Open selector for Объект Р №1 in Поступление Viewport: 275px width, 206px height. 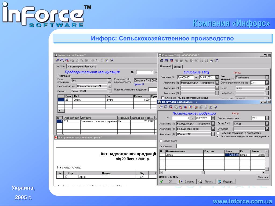(x=213, y=134)
